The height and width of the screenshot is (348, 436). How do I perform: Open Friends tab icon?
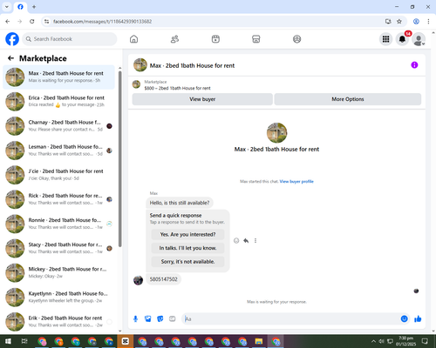point(174,39)
